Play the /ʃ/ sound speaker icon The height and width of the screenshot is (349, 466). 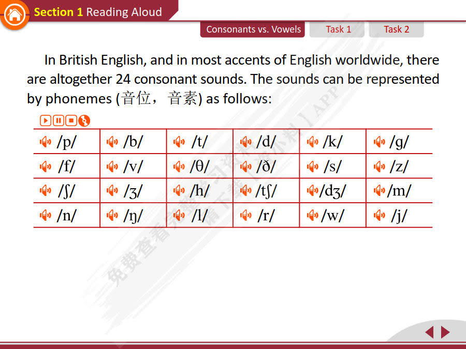pos(46,191)
